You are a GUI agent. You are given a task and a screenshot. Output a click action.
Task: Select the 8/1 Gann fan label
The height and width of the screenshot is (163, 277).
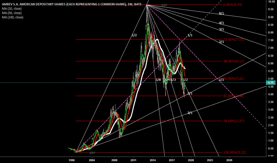tap(221, 13)
